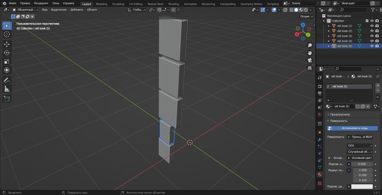The width and height of the screenshot is (382, 195).
Task: Disable old book (1) in renders
Action: (377, 26)
